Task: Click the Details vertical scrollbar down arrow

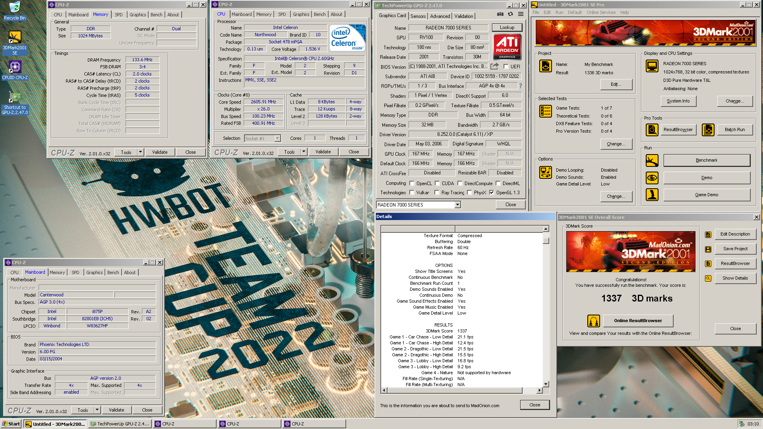Action: [x=546, y=384]
